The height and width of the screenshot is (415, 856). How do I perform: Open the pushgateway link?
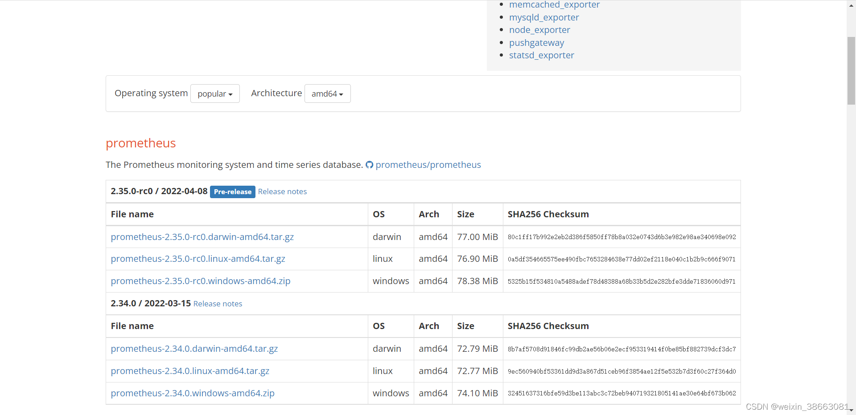pyautogui.click(x=536, y=43)
